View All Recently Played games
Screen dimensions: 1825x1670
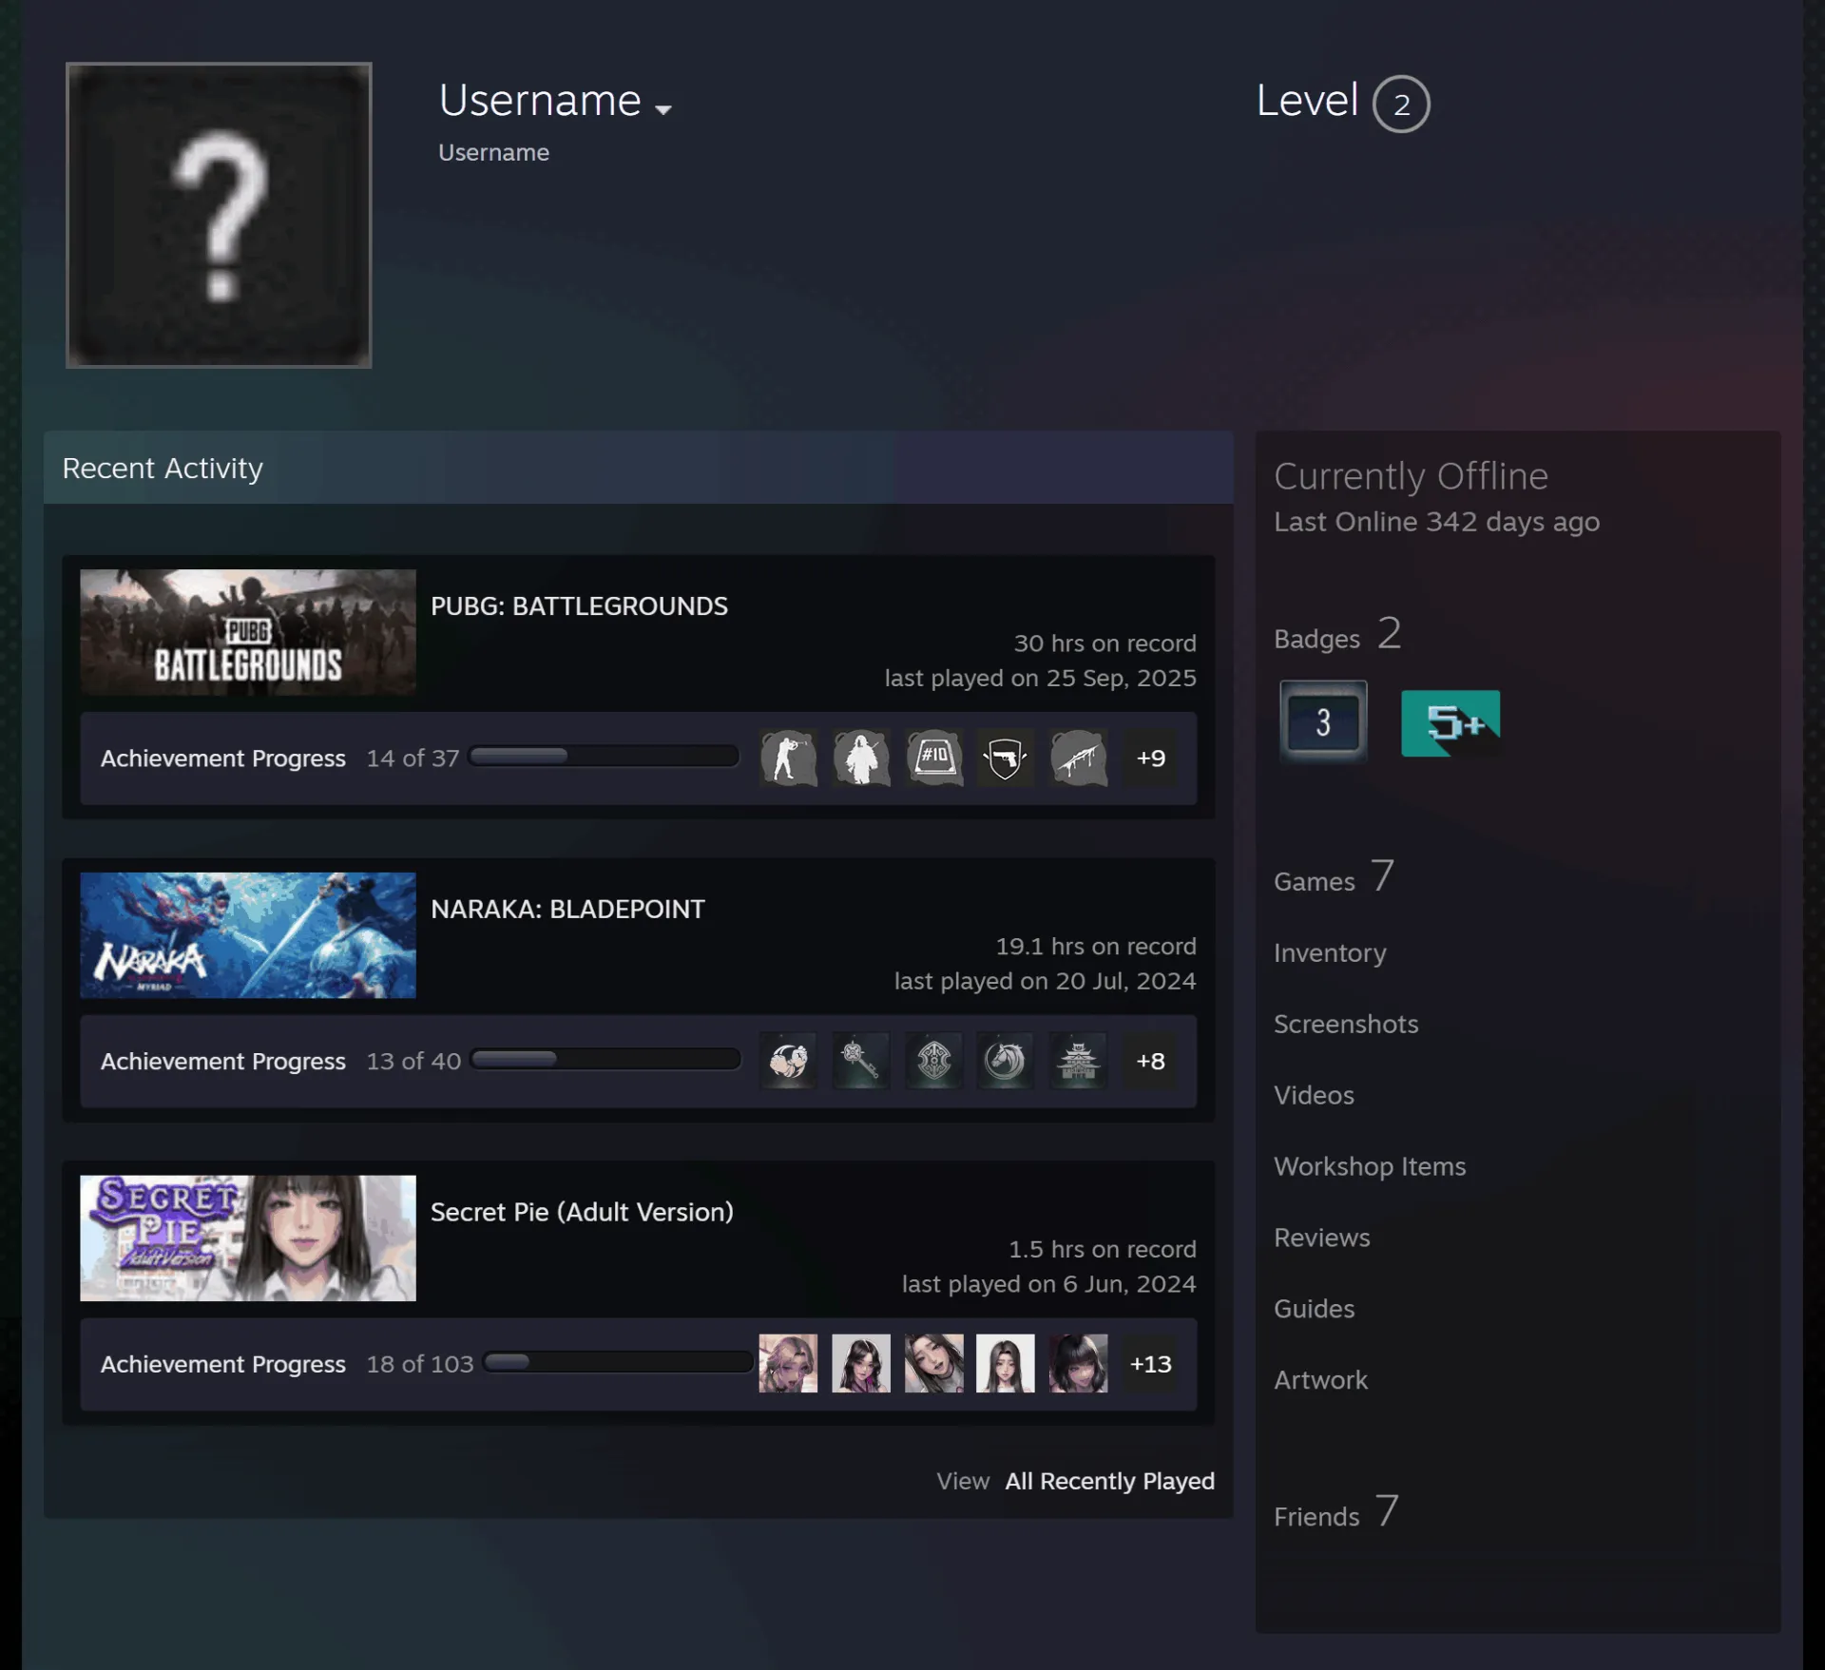[x=1109, y=1481]
